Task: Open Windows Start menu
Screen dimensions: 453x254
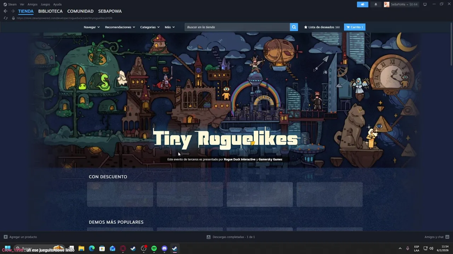Action: click(7, 248)
